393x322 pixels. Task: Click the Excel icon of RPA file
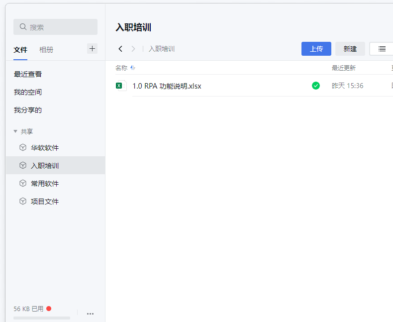pyautogui.click(x=119, y=86)
